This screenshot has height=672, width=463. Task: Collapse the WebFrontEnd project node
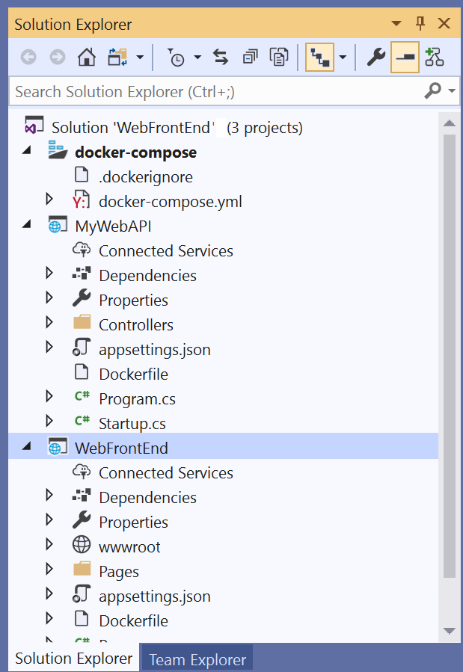pos(26,446)
